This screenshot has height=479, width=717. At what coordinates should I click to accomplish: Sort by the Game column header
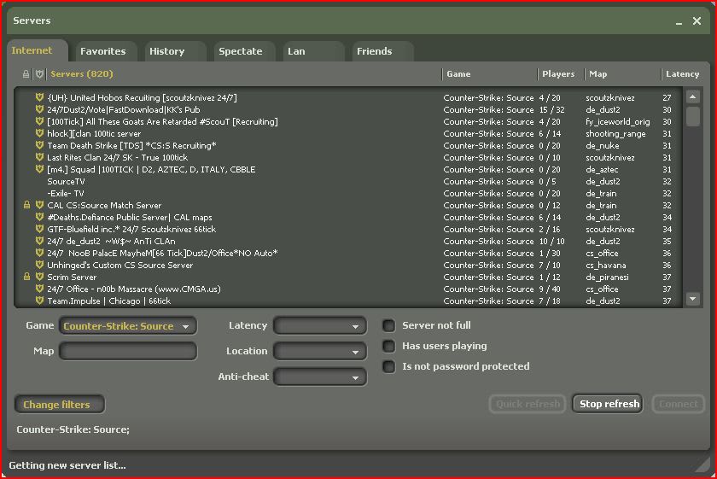pos(490,74)
